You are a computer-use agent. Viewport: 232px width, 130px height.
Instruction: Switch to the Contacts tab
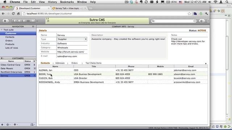pyautogui.click(x=45, y=63)
